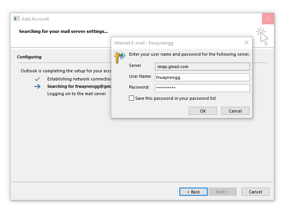Go back with the < Back button
291x217 pixels.
[x=193, y=192]
